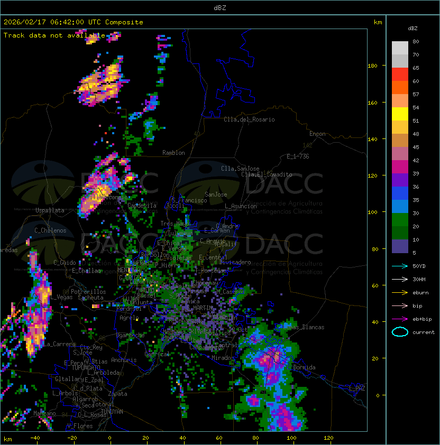The height and width of the screenshot is (445, 440).
Task: Click the 'Capdevila' place label
Action: tap(142, 206)
